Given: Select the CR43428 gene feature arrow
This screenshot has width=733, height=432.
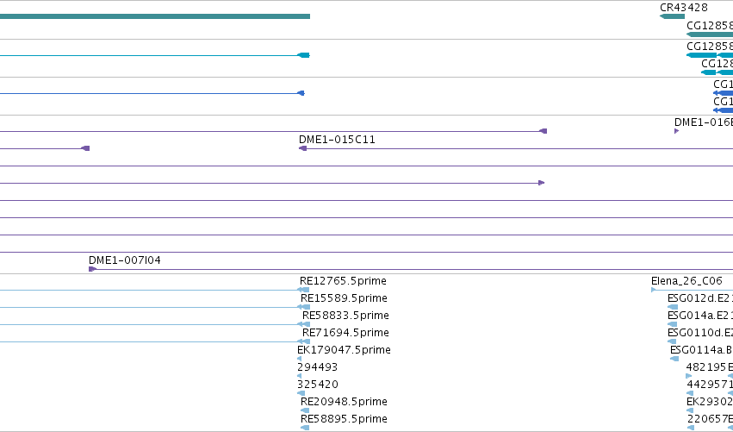Looking at the screenshot, I should pos(672,16).
